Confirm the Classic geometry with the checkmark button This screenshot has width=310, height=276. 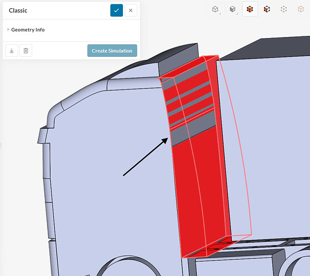(x=116, y=10)
